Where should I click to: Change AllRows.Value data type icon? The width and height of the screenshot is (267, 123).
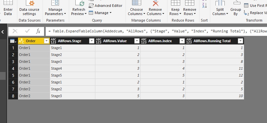pos(99,41)
